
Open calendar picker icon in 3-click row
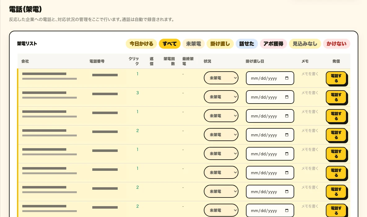(287, 97)
